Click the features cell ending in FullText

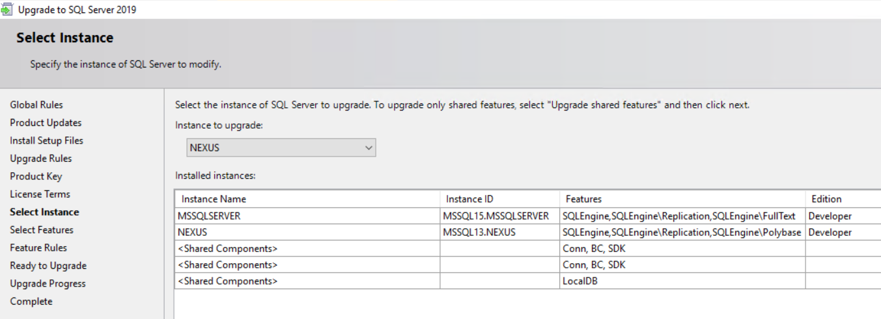(682, 216)
